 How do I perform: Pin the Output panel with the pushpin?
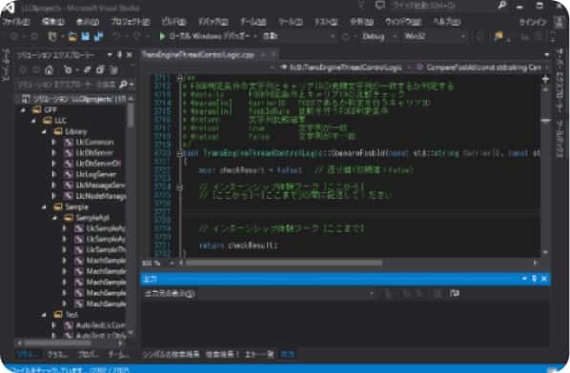pyautogui.click(x=534, y=279)
